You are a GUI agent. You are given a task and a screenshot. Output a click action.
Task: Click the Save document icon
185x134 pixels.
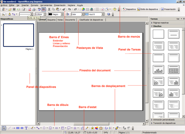[x=14, y=9]
